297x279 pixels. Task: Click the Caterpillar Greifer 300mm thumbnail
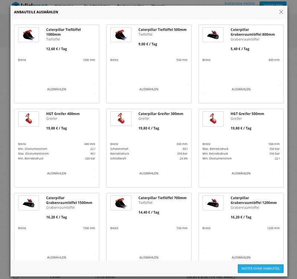tap(121, 119)
